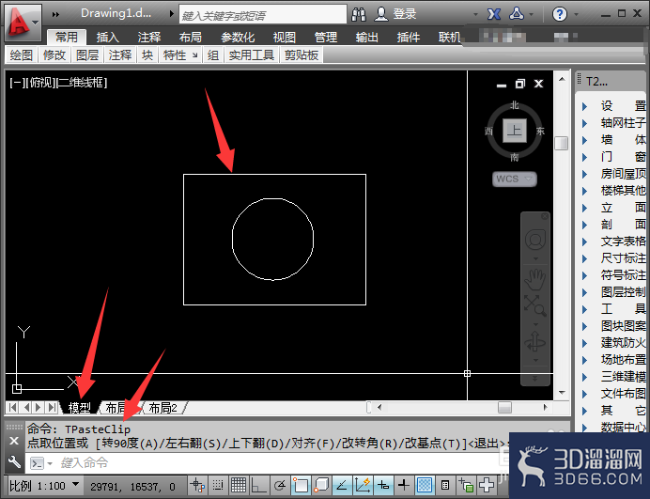The image size is (650, 499).
Task: Open the 绘图 ribbon panel
Action: pos(22,55)
